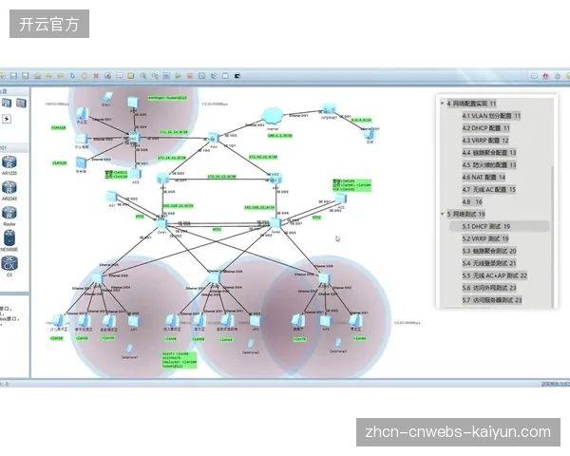Choose the NE5000E router device
The image size is (570, 456).
click(x=9, y=238)
